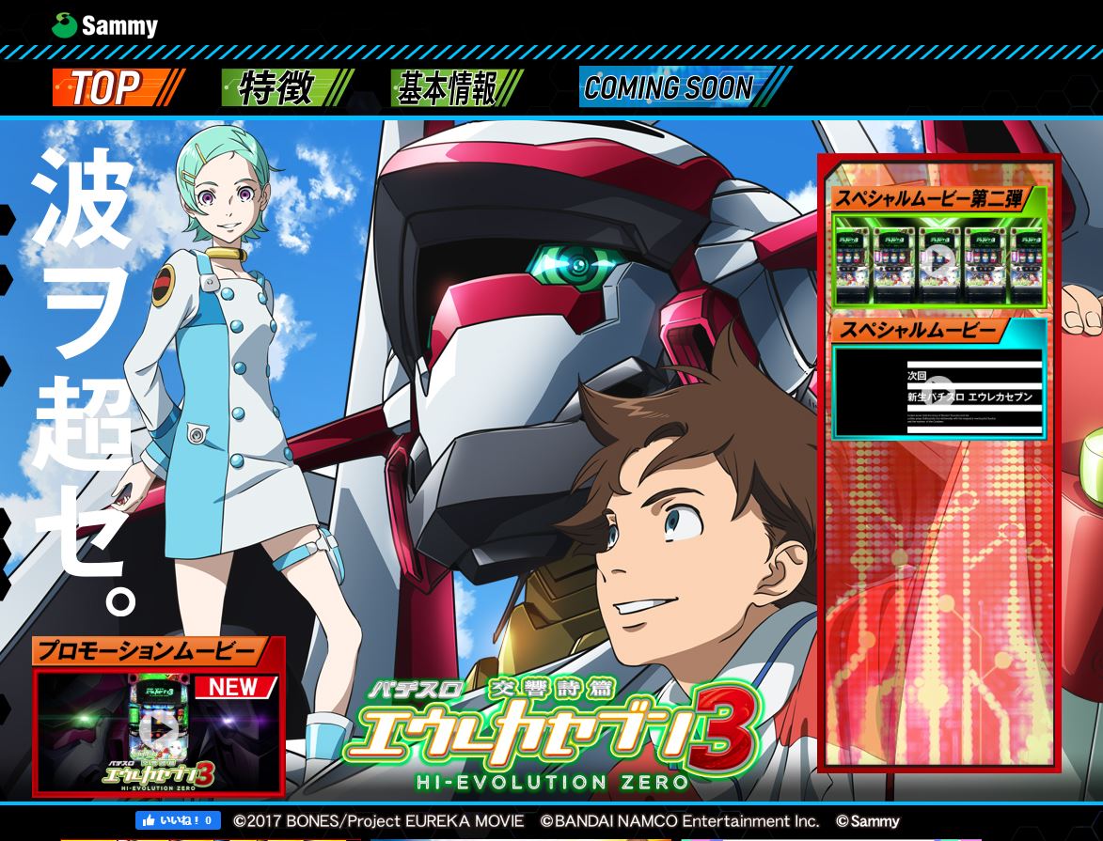The width and height of the screenshot is (1103, 841).
Task: Click the エウレカセブン3 HI-EVOLUTION ZERO title logo
Action: click(553, 734)
